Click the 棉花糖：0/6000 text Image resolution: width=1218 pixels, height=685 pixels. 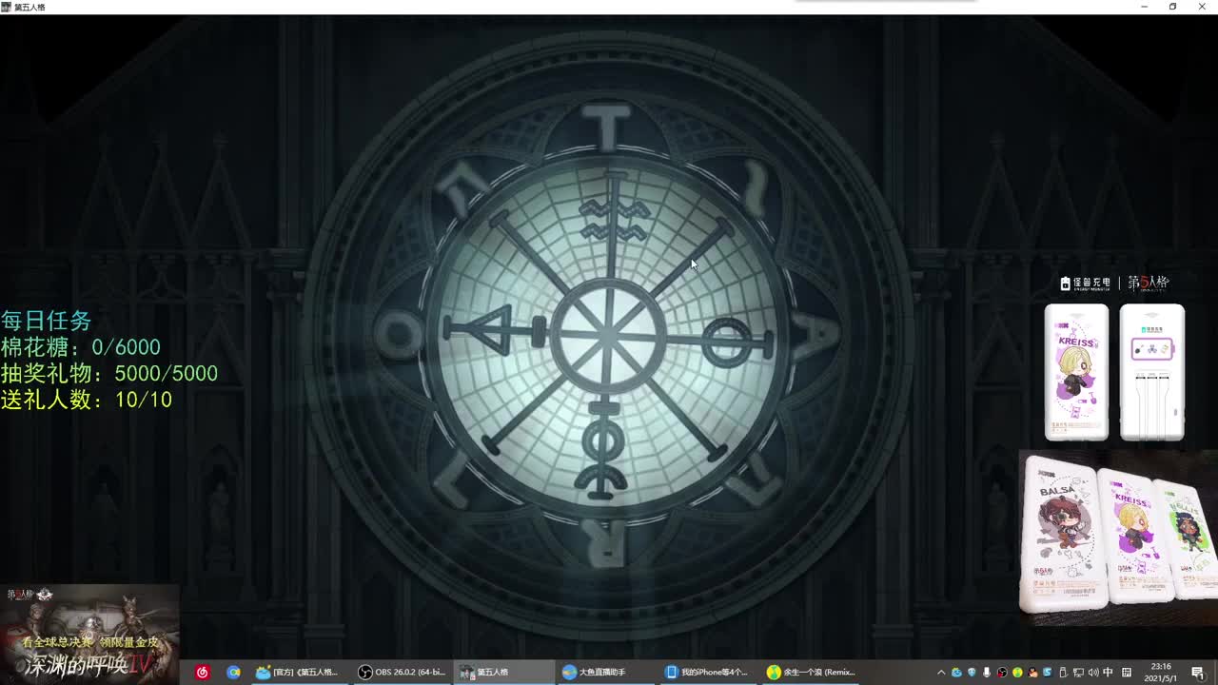point(80,347)
